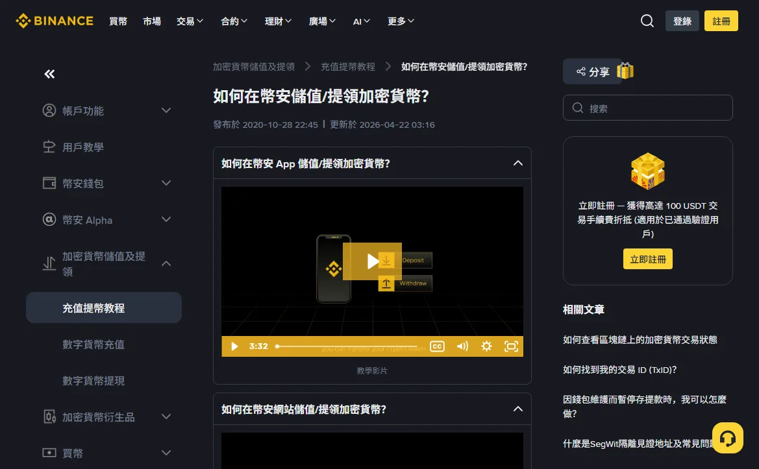Image resolution: width=759 pixels, height=469 pixels.
Task: Click the 登錄 login button
Action: coord(682,21)
